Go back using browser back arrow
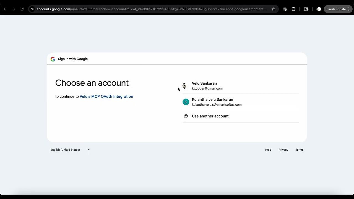This screenshot has width=354, height=199. [5, 9]
